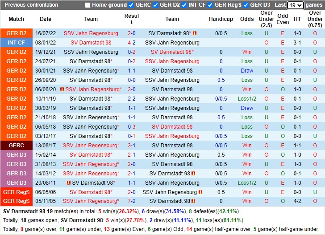The image size is (325, 235).
Task: Open SSV Jahn Regensburg on 16/07/22 row
Action: pyautogui.click(x=91, y=33)
